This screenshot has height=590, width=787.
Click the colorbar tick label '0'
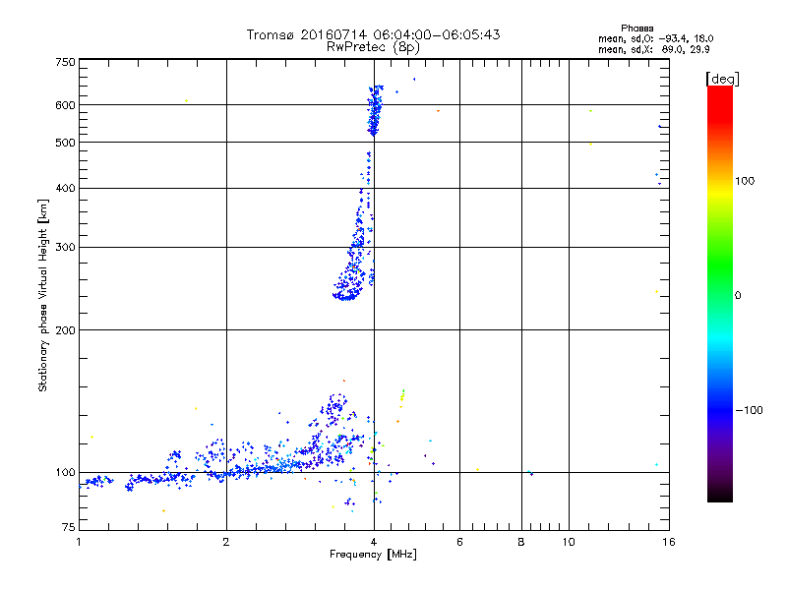(x=738, y=296)
